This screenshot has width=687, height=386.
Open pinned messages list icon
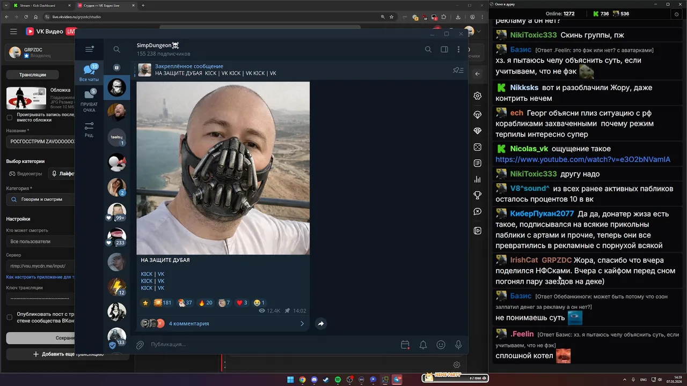click(x=458, y=70)
